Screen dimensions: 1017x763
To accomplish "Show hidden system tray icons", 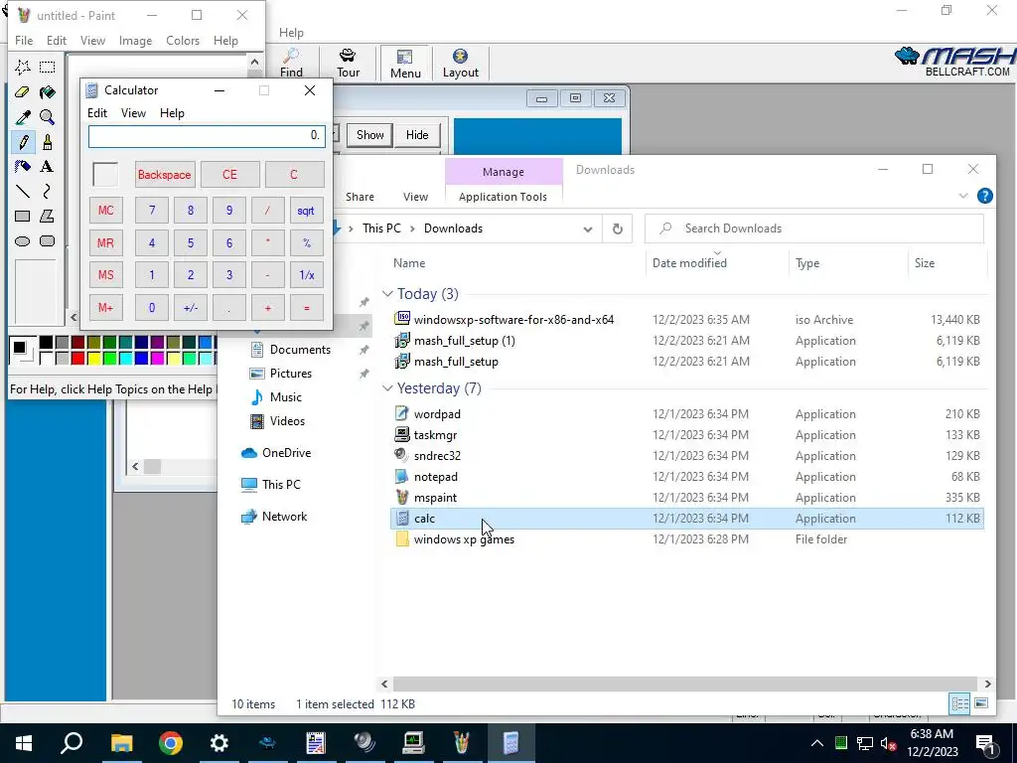I will tap(817, 743).
